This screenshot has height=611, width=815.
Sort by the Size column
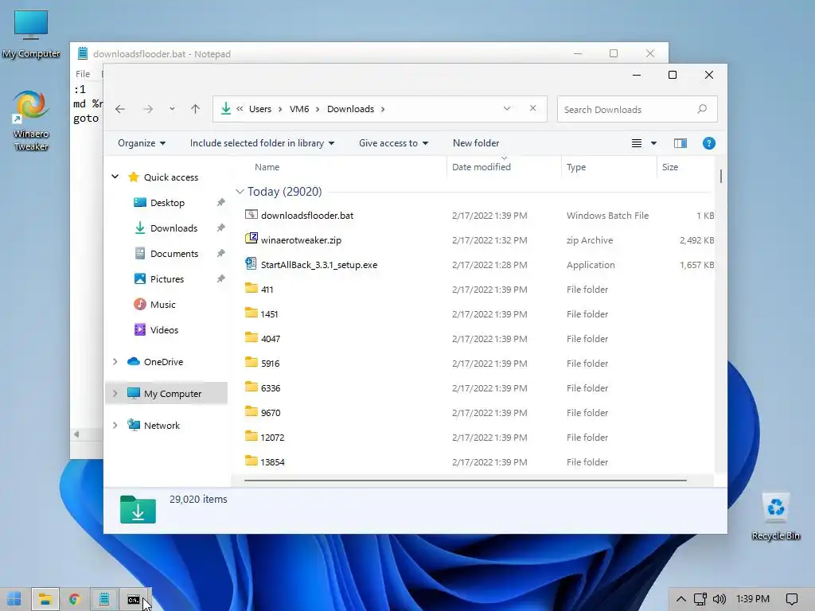(670, 167)
